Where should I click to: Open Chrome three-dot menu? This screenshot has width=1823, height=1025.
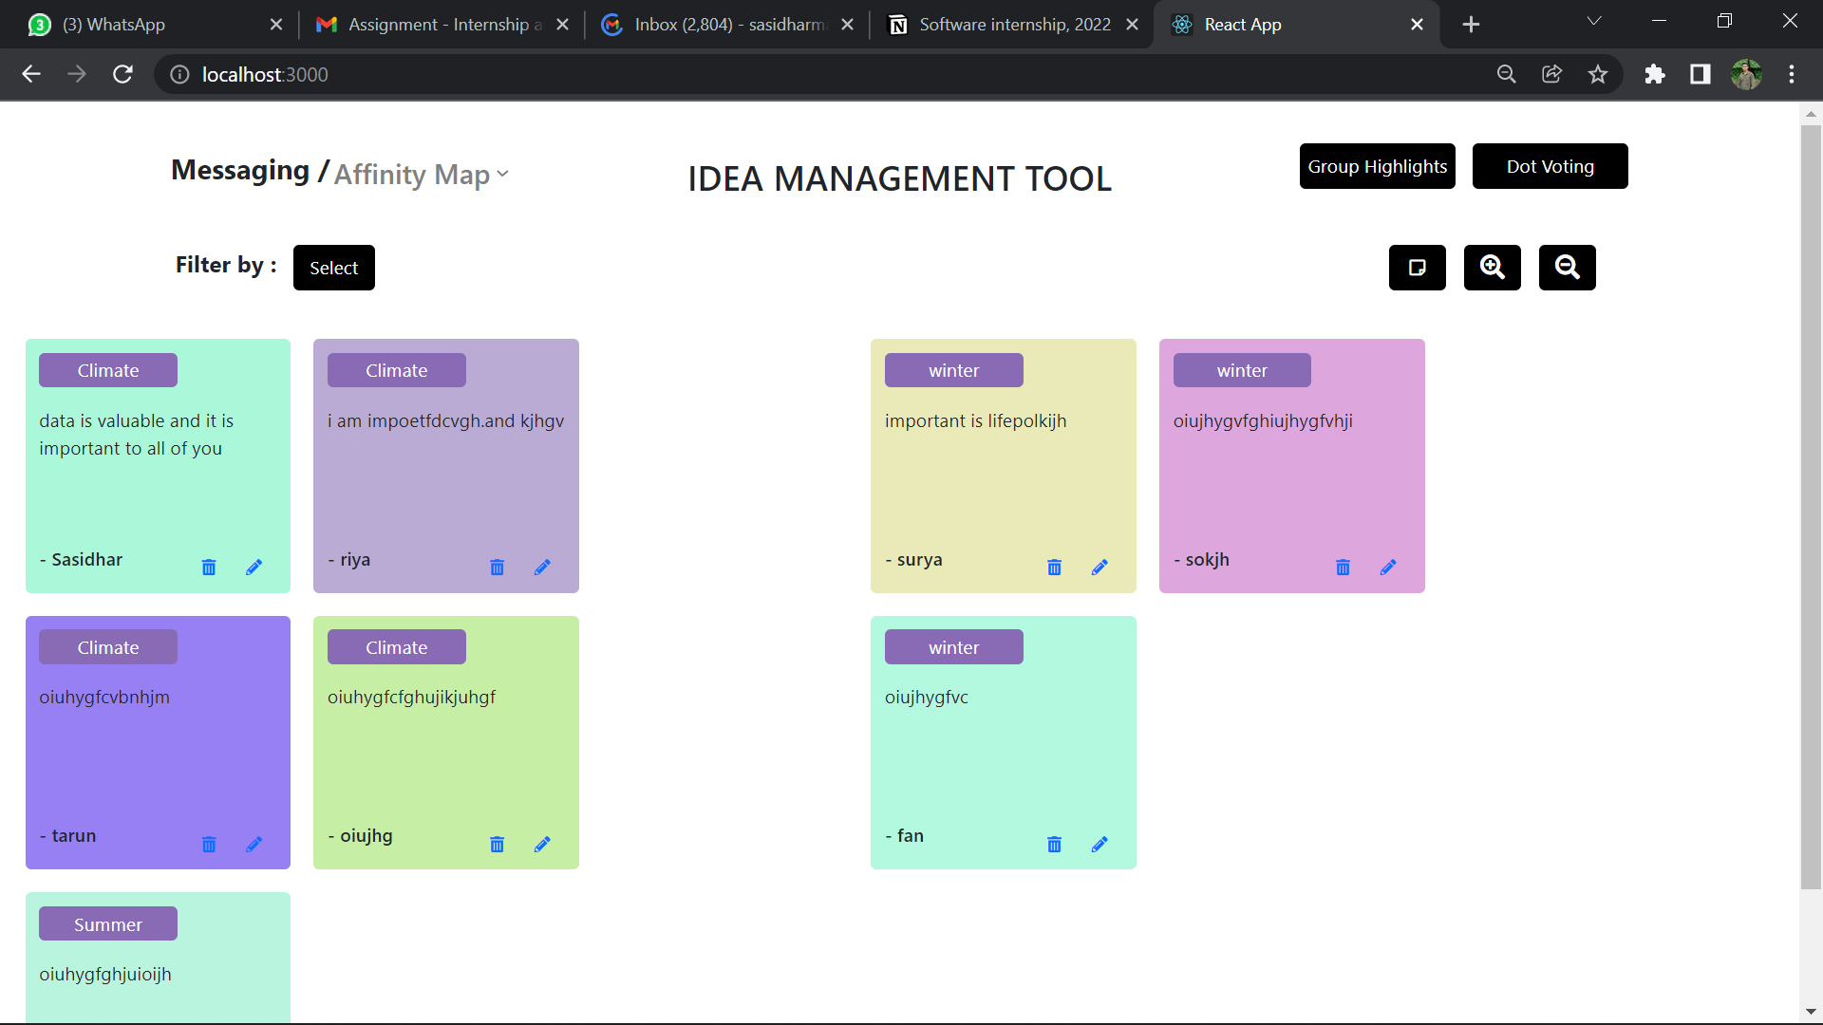[x=1792, y=74]
